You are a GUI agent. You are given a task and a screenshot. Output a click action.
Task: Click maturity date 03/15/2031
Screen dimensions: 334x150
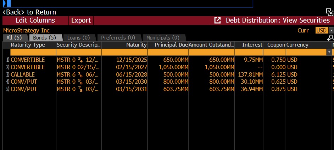[132, 89]
